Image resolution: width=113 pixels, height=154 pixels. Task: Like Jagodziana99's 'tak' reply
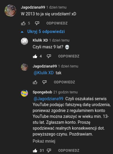35,82
